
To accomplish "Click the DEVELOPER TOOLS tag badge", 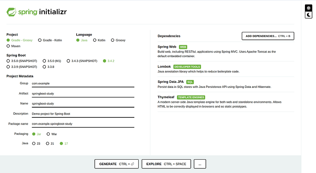I will tap(187, 67).
